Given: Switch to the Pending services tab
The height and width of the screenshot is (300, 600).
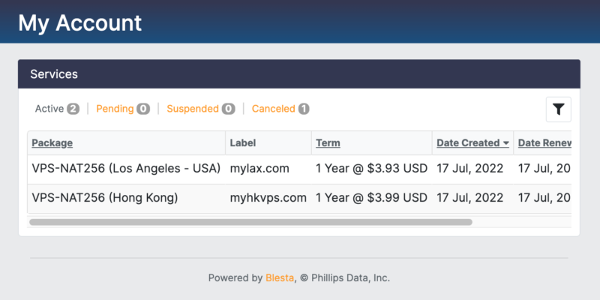Looking at the screenshot, I should pos(115,109).
